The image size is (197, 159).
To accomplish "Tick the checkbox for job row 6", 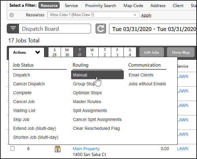I will coord(13,149).
